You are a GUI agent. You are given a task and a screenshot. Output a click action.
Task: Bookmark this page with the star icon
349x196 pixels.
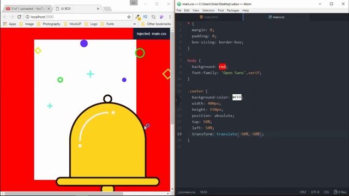tap(129, 17)
